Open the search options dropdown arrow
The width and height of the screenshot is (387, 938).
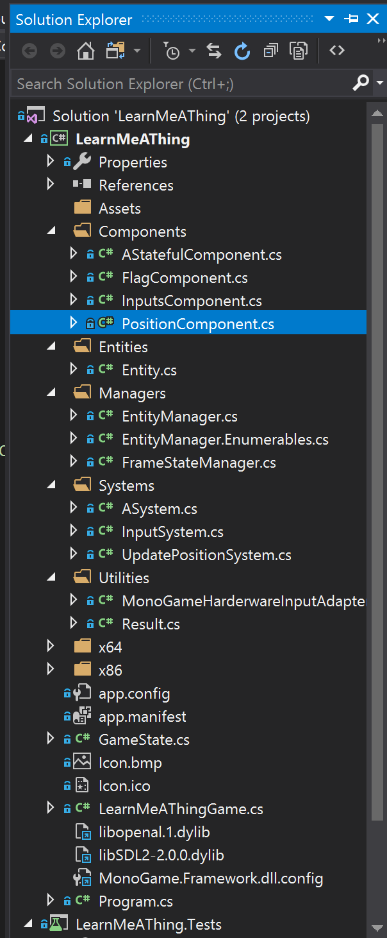[x=380, y=83]
